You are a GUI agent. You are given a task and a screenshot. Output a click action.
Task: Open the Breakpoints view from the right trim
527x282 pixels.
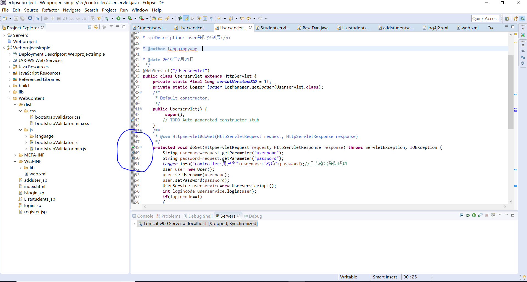tap(523, 57)
